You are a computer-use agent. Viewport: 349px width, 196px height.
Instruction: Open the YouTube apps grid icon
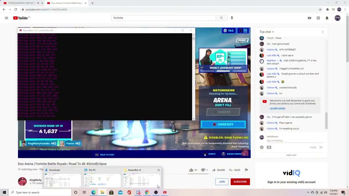click(x=318, y=18)
